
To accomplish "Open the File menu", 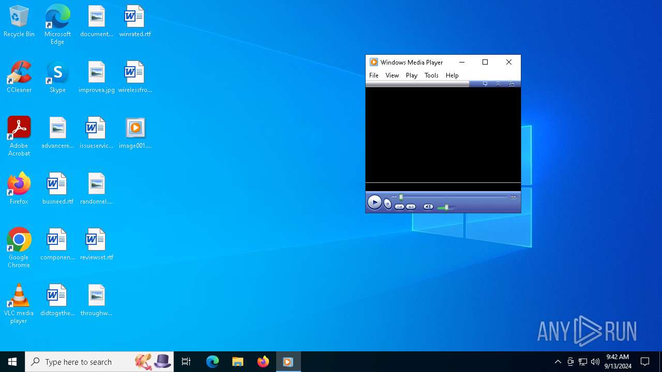I will point(374,75).
